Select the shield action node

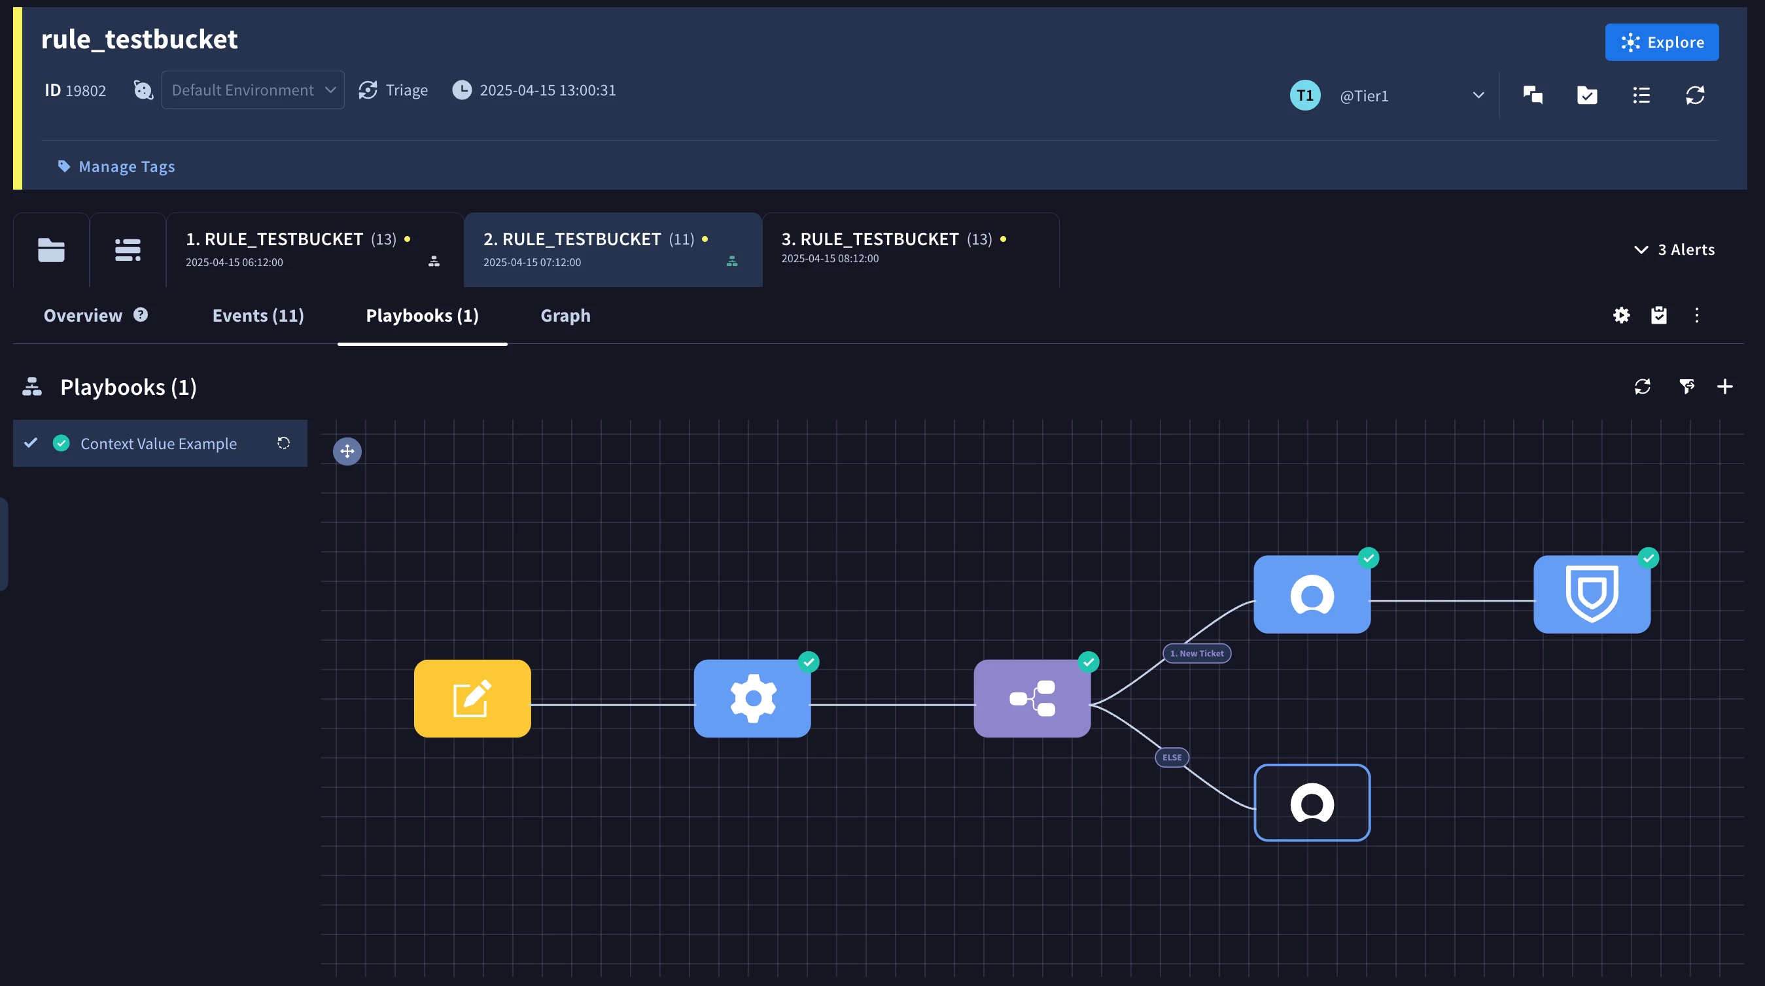tap(1592, 594)
